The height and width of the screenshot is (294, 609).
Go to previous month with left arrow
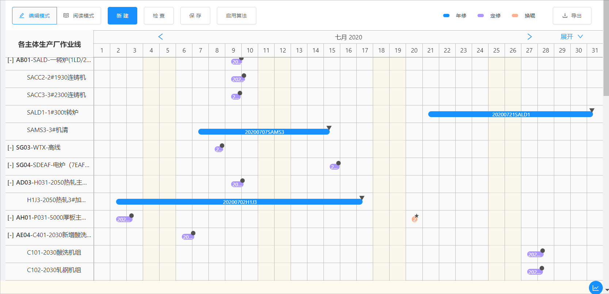160,37
